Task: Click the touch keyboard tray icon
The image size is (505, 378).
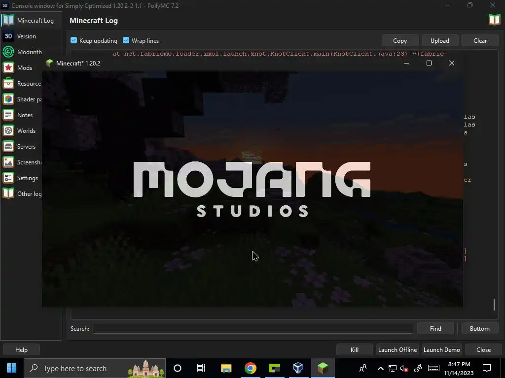Action: click(433, 368)
